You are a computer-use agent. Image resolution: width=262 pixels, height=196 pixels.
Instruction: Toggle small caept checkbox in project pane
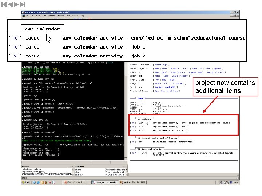tap(133, 123)
